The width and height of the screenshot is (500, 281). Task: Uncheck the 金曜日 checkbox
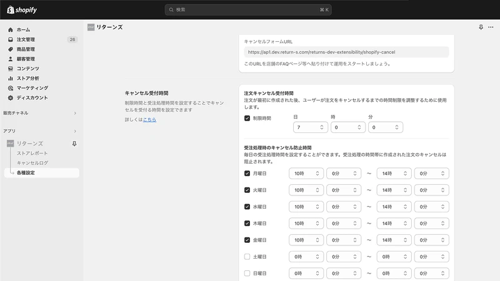click(x=247, y=240)
